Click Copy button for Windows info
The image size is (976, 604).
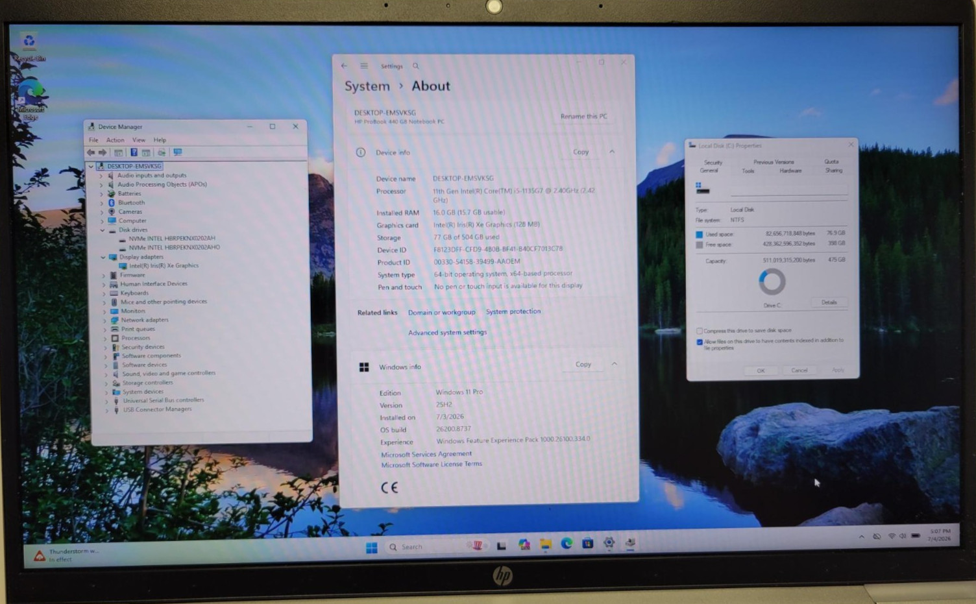[583, 365]
